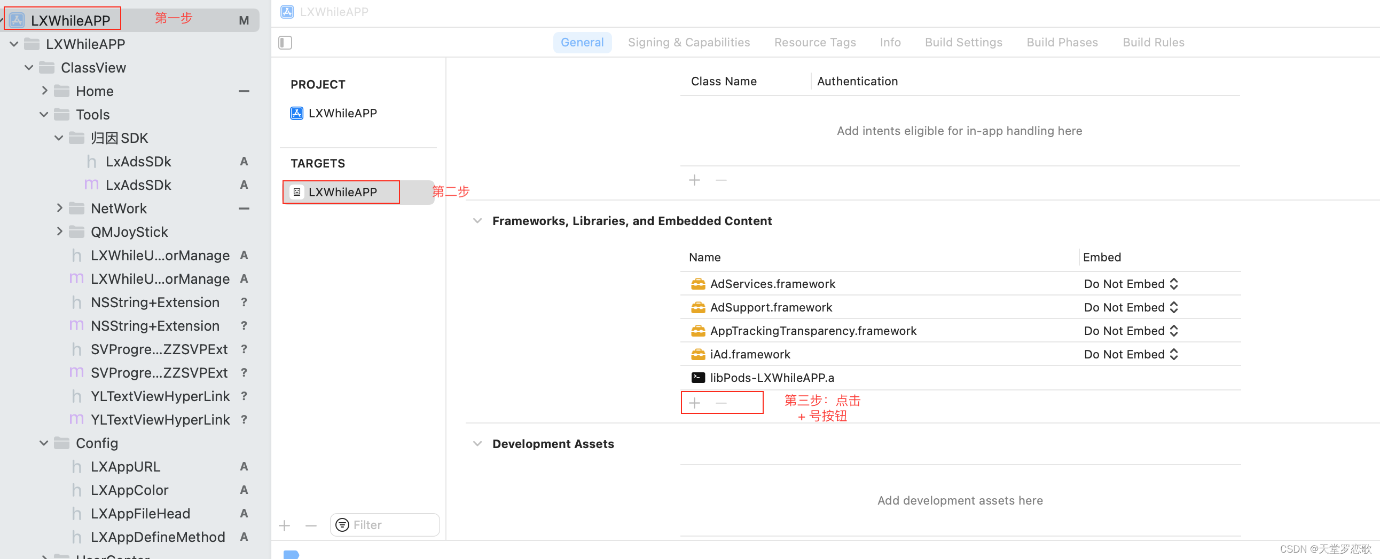Collapse the Development Assets section
Screen dimensions: 1380x559
pyautogui.click(x=477, y=444)
